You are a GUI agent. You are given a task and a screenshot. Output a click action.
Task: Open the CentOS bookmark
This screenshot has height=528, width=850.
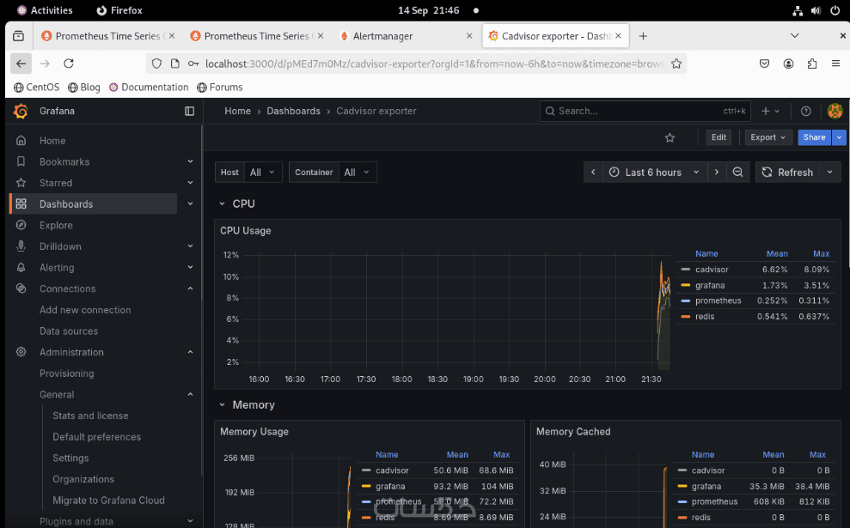point(36,88)
